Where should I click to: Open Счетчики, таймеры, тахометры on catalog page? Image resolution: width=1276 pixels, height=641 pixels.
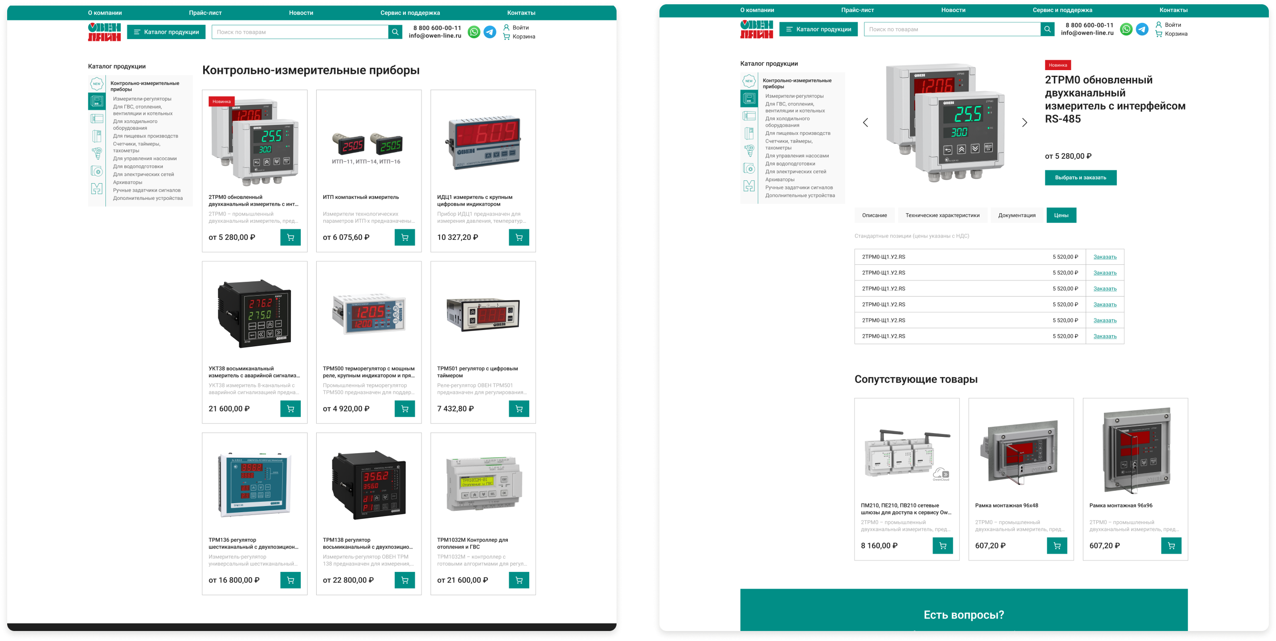coord(137,148)
